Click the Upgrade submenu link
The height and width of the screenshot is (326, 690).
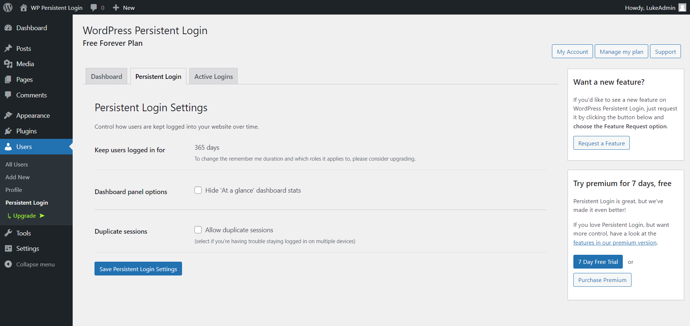click(24, 216)
